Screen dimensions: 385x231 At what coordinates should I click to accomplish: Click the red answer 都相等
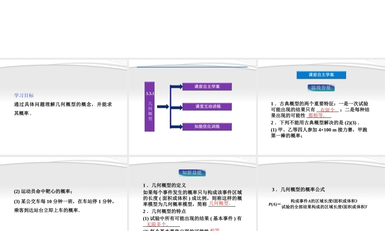click(x=316, y=115)
